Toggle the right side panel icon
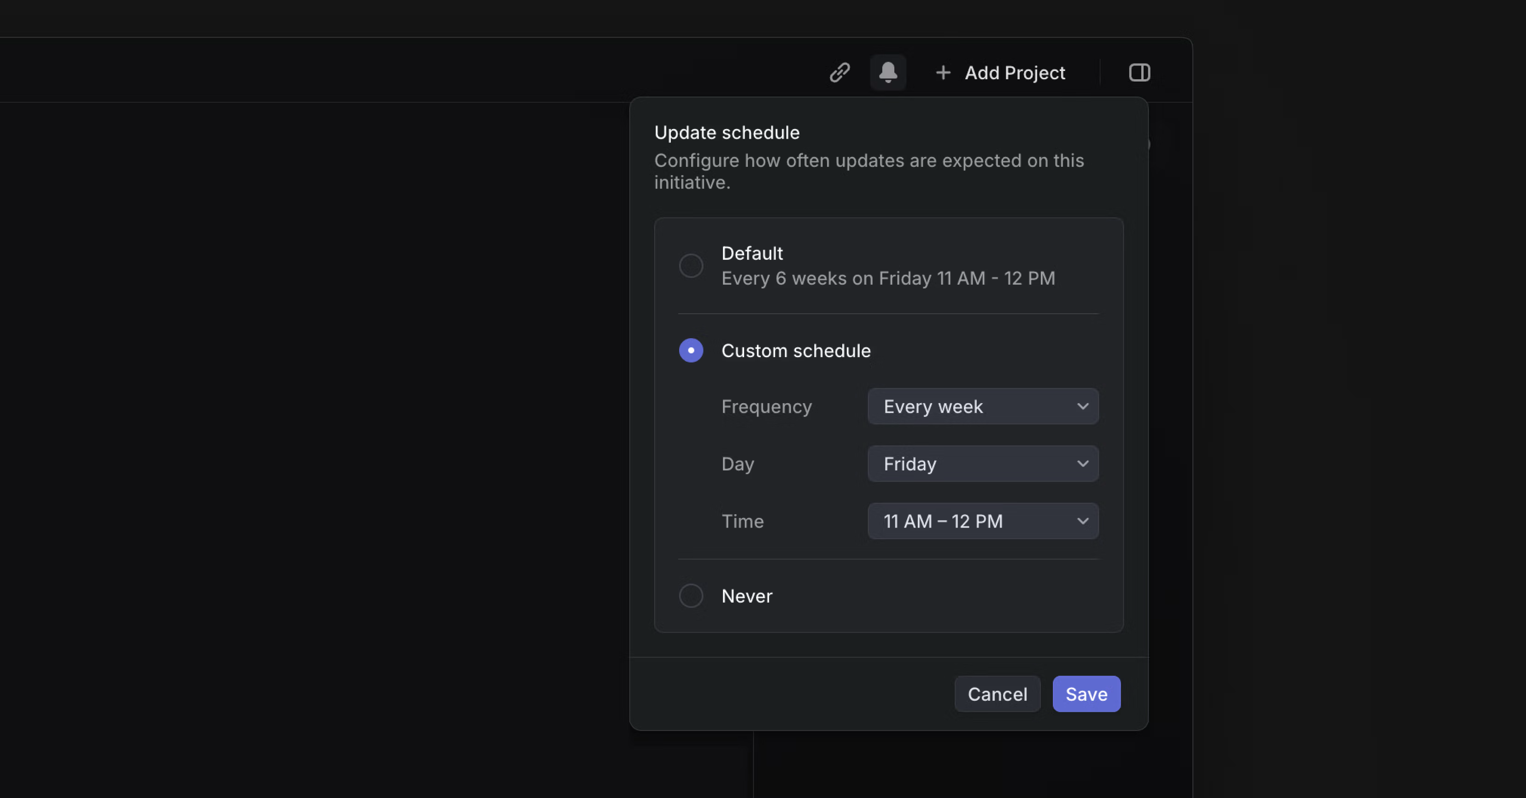The height and width of the screenshot is (798, 1526). pos(1139,72)
